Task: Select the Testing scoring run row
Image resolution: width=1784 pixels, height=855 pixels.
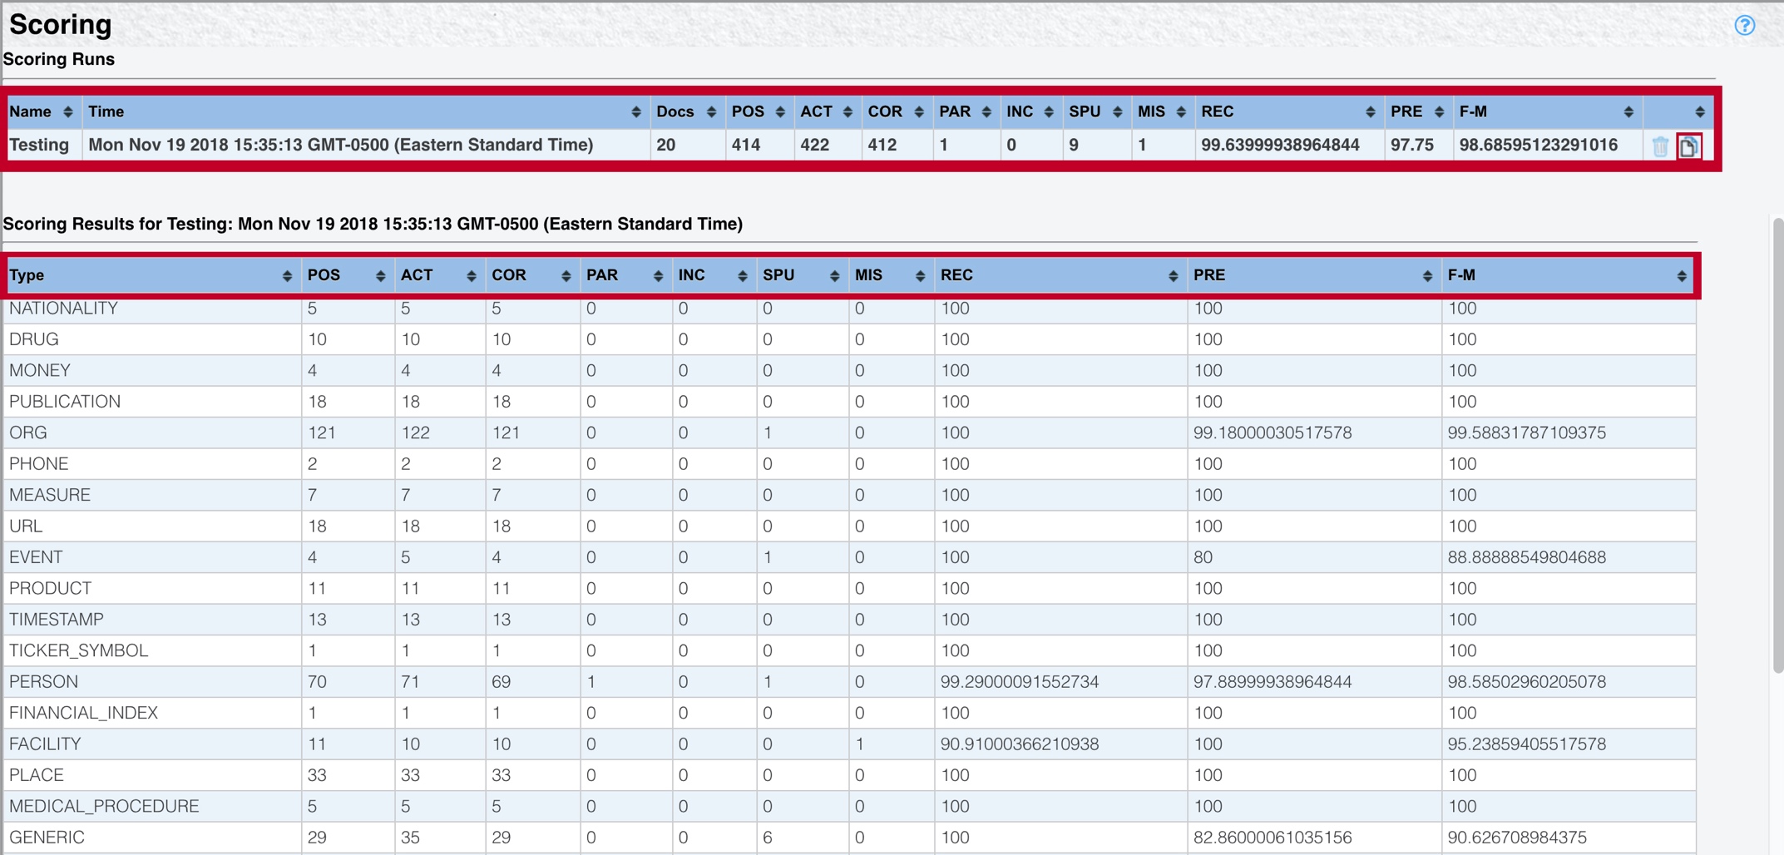Action: coord(341,145)
